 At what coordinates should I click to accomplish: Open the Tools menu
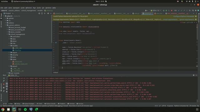pos(39,8)
